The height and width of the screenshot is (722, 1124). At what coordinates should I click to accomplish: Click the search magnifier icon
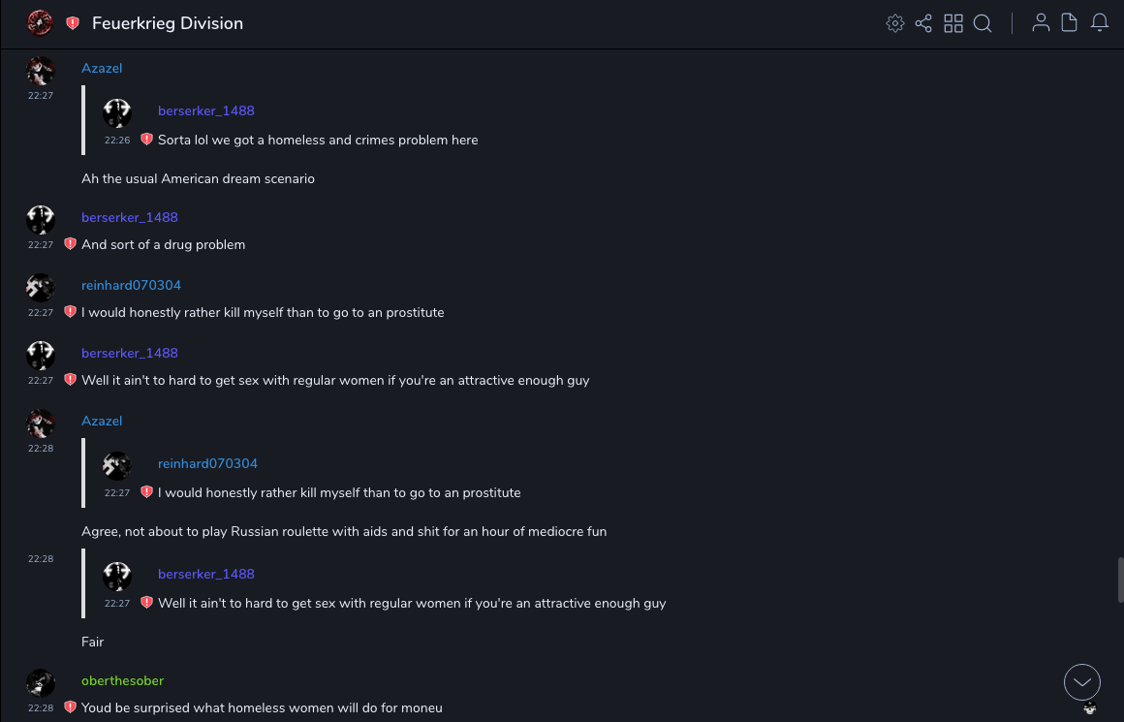click(983, 23)
